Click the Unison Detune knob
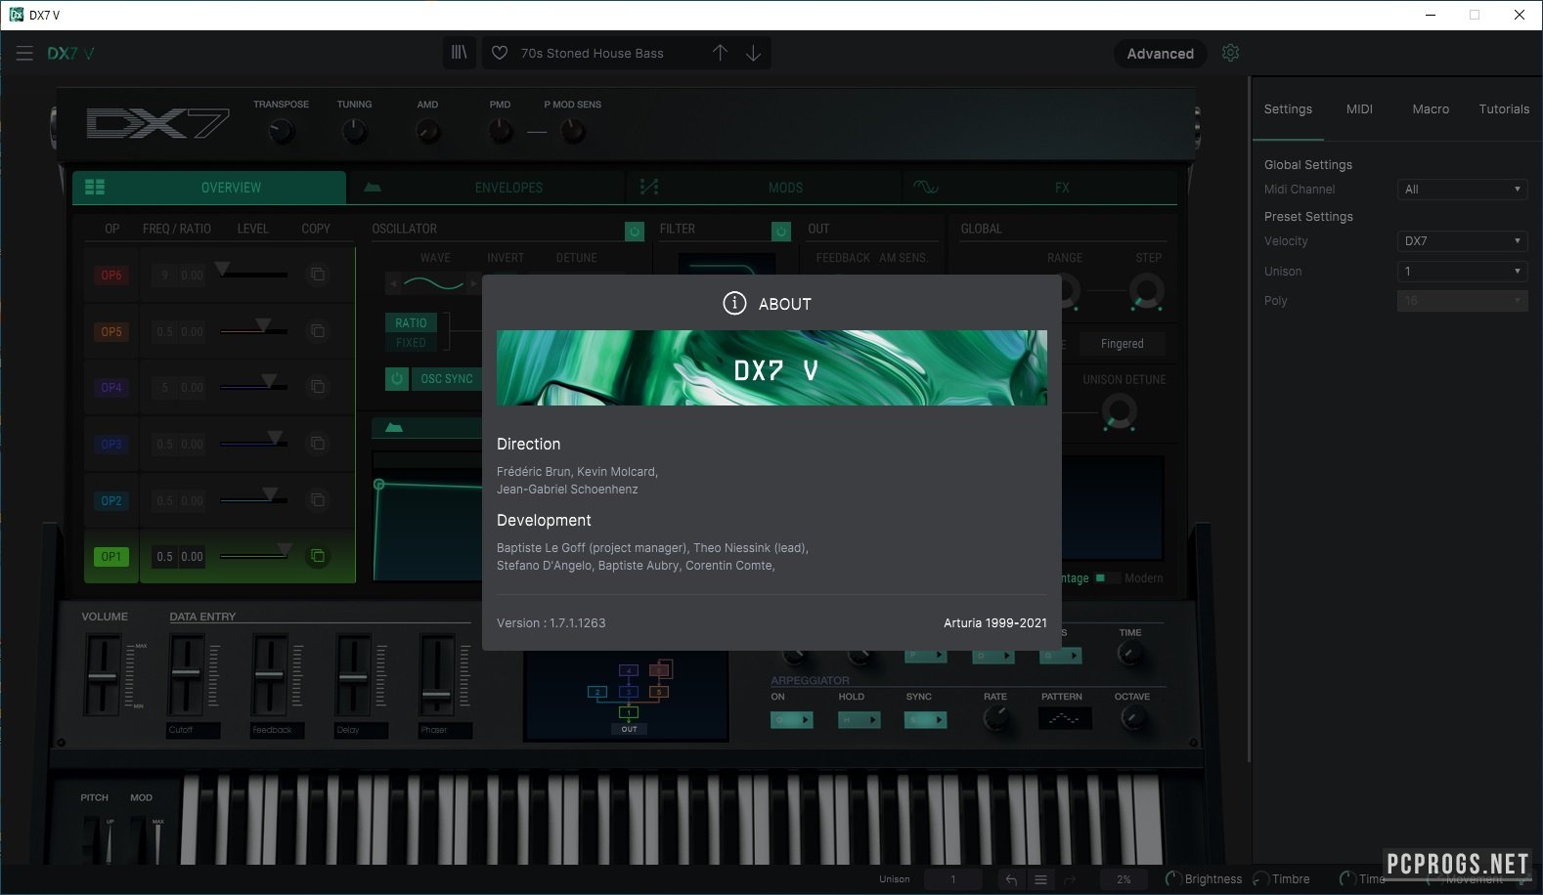This screenshot has height=895, width=1543. click(x=1120, y=412)
